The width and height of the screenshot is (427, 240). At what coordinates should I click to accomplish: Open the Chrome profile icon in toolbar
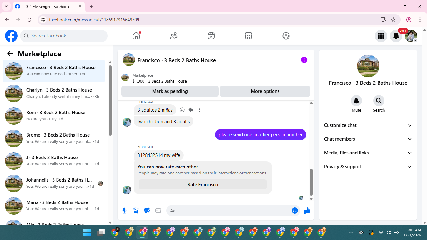coord(409,20)
